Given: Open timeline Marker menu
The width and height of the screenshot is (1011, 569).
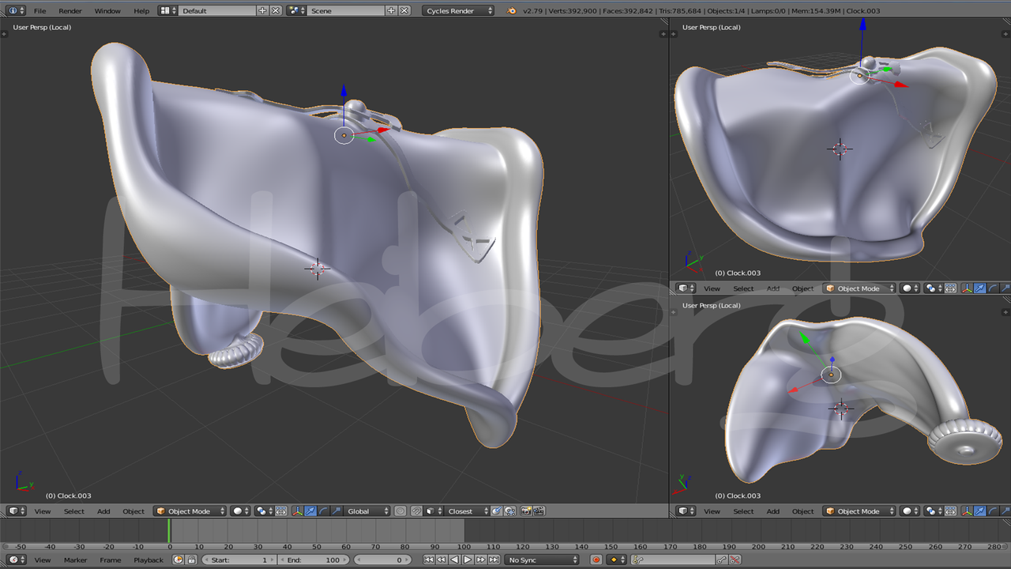Looking at the screenshot, I should coord(75,560).
